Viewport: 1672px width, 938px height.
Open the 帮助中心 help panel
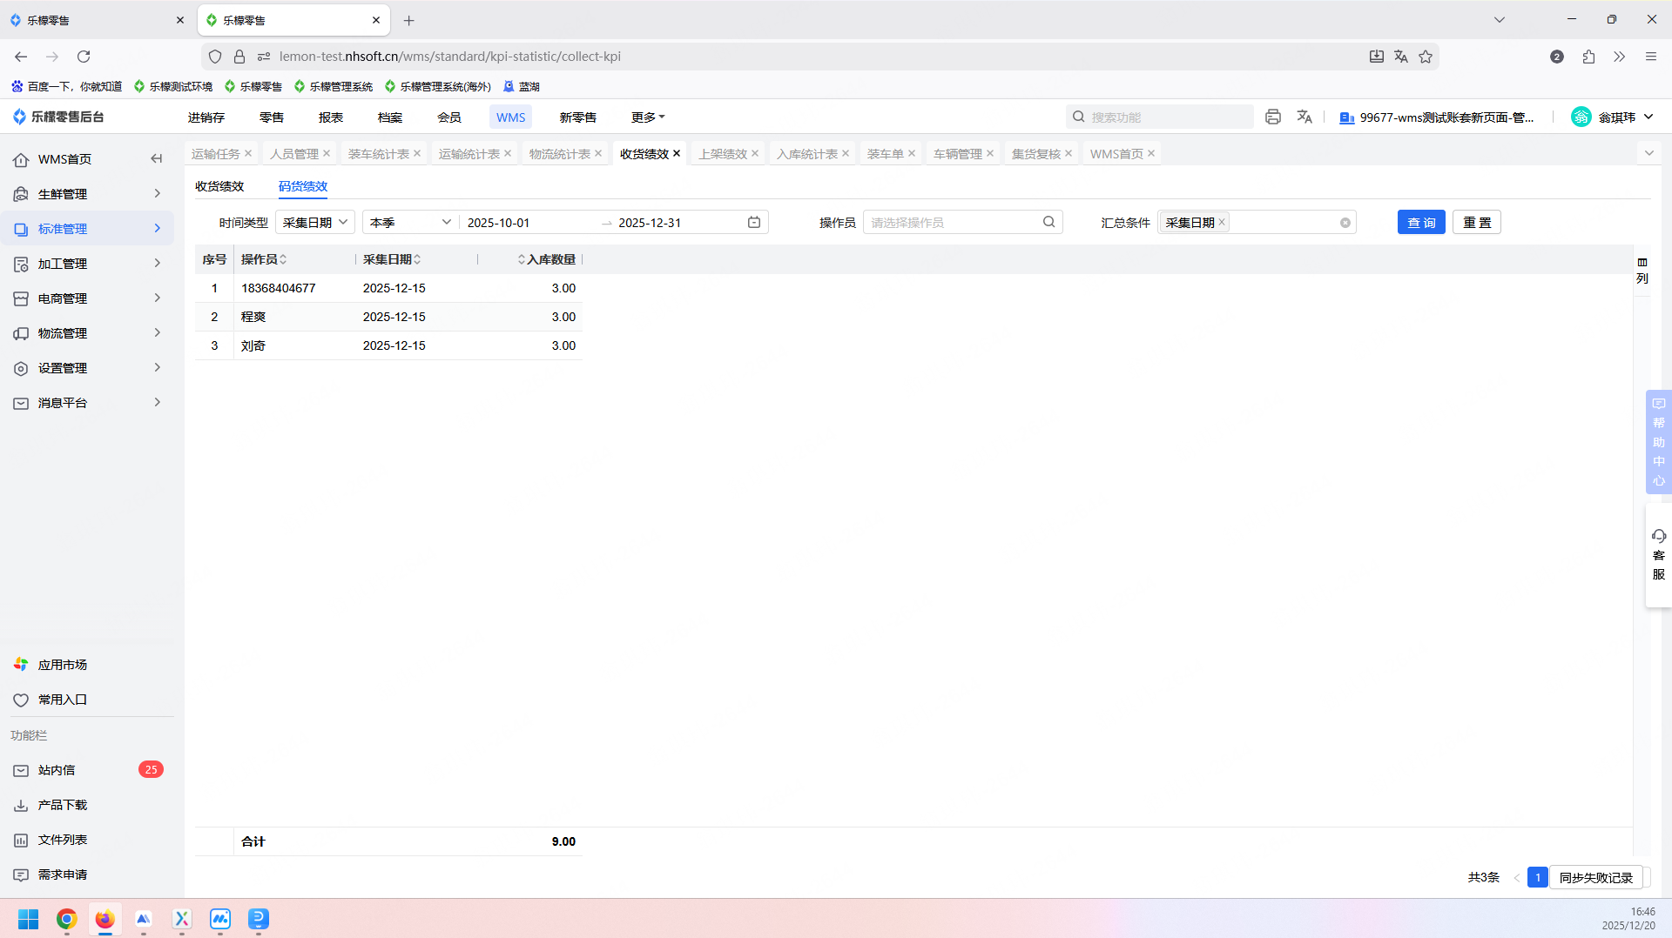coord(1659,442)
